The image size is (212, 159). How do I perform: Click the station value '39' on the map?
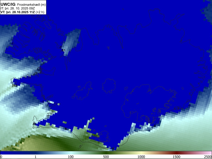click(x=34, y=124)
